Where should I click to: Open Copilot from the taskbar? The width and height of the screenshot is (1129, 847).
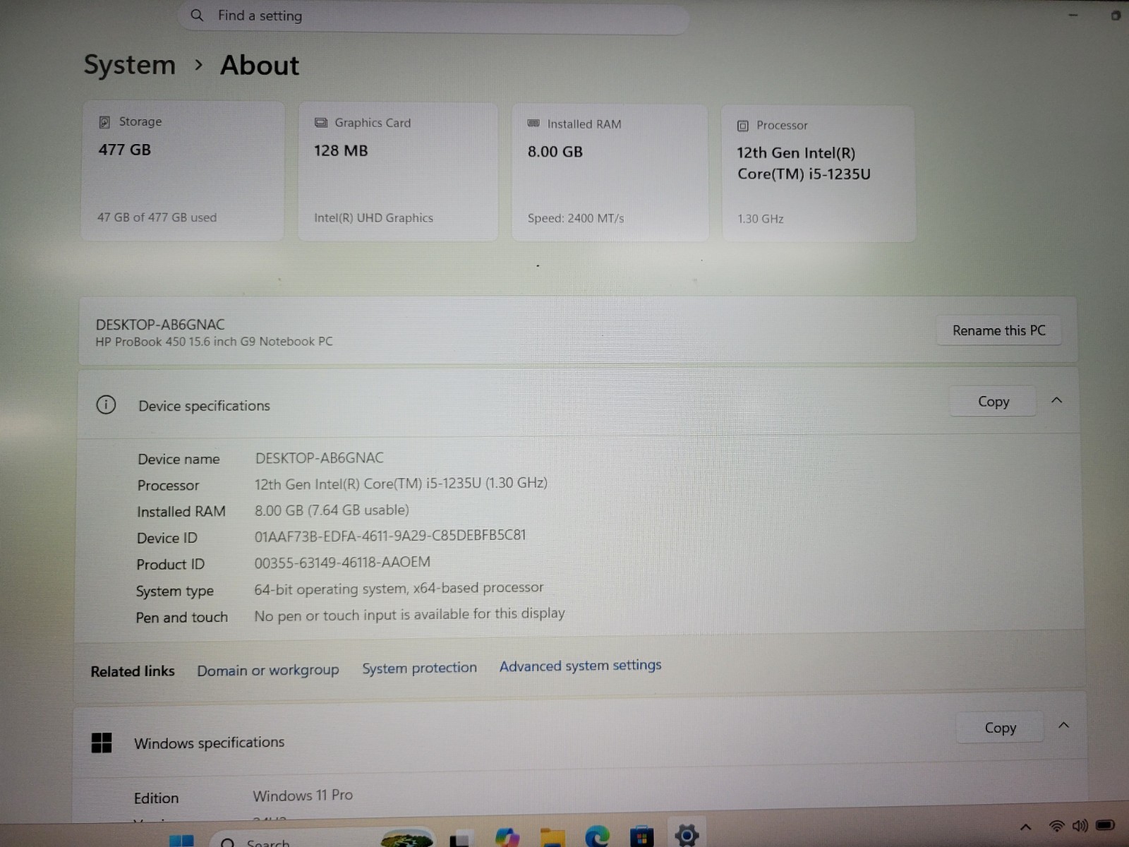tap(507, 838)
